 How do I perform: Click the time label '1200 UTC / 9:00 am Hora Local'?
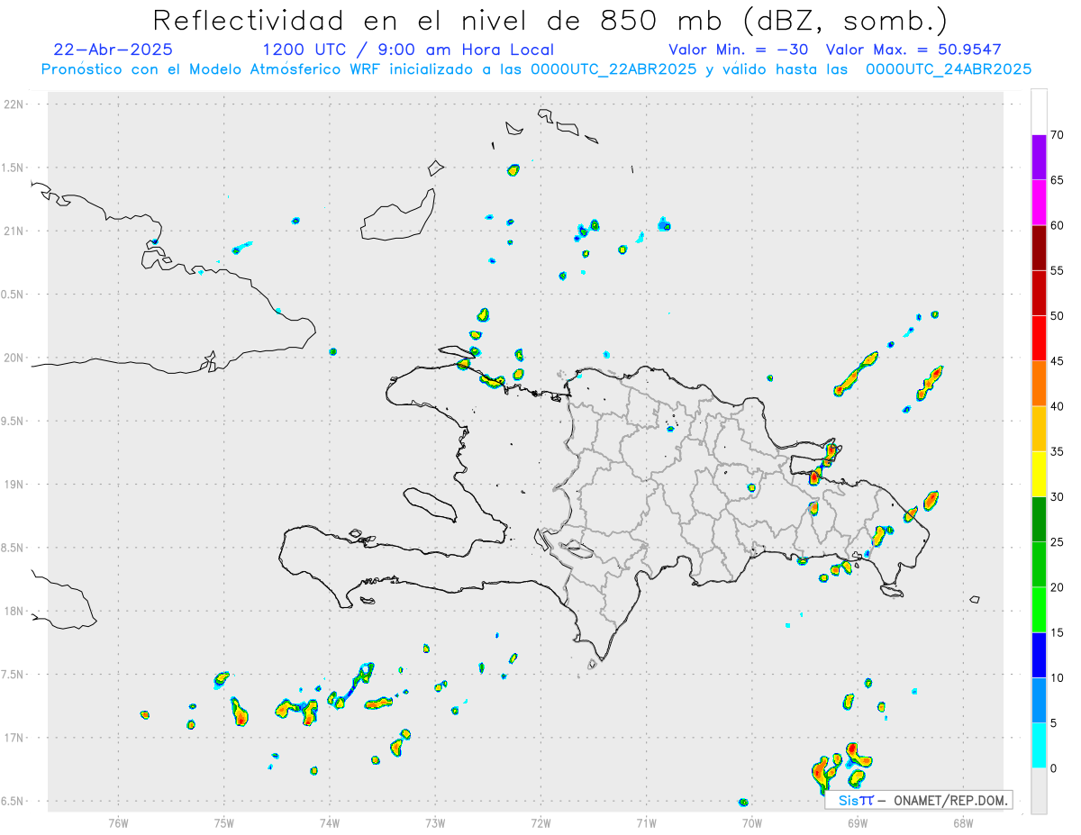[408, 50]
